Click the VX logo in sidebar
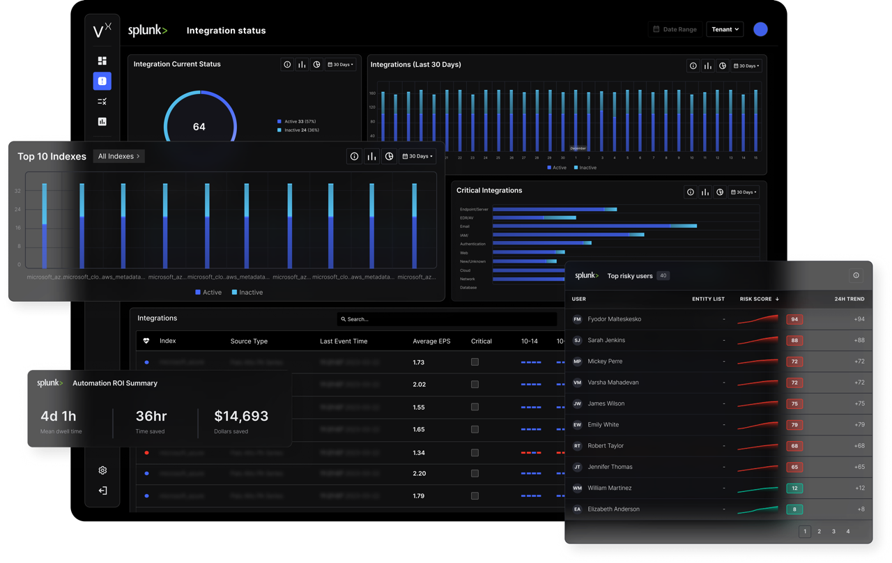 coord(102,30)
